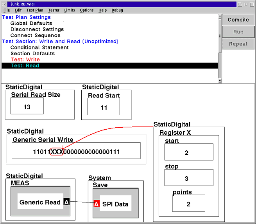Click the Register X label

pos(175,132)
